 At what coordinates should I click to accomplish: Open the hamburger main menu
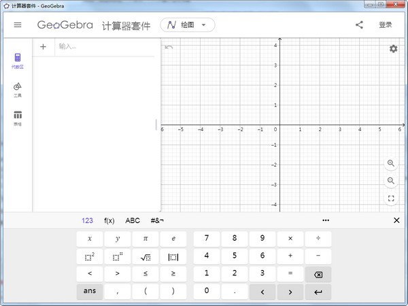pos(18,25)
